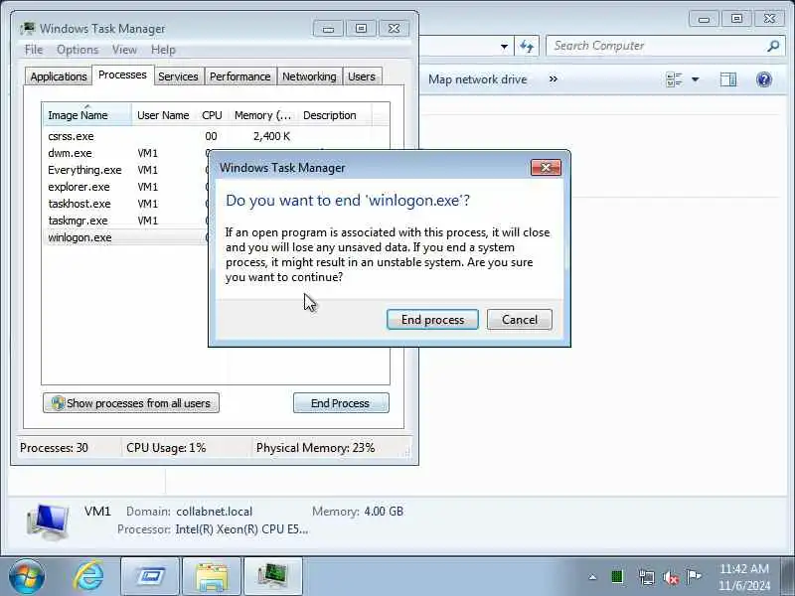The height and width of the screenshot is (596, 795).
Task: Sort by the User Name column header
Action: (x=163, y=115)
